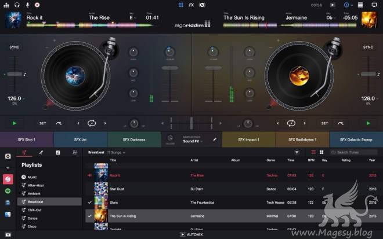The height and width of the screenshot is (239, 383).
Task: Trigger the SFX Jet sample pad
Action: pos(80,139)
